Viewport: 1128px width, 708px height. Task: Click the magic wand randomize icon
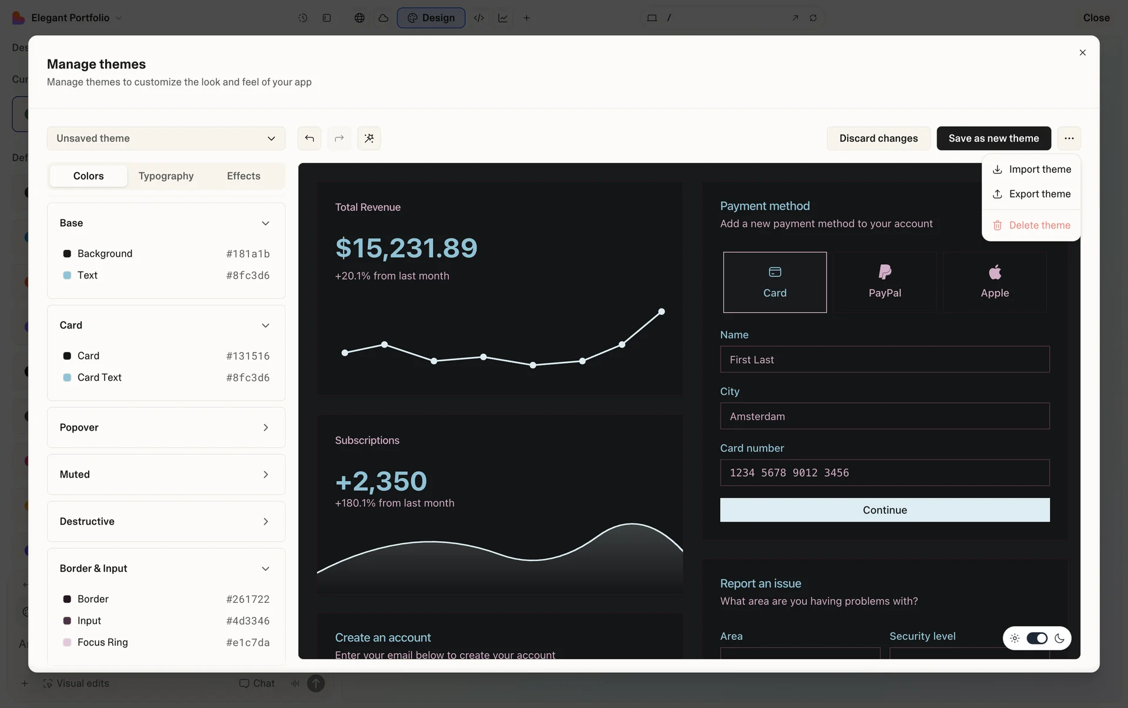tap(369, 138)
